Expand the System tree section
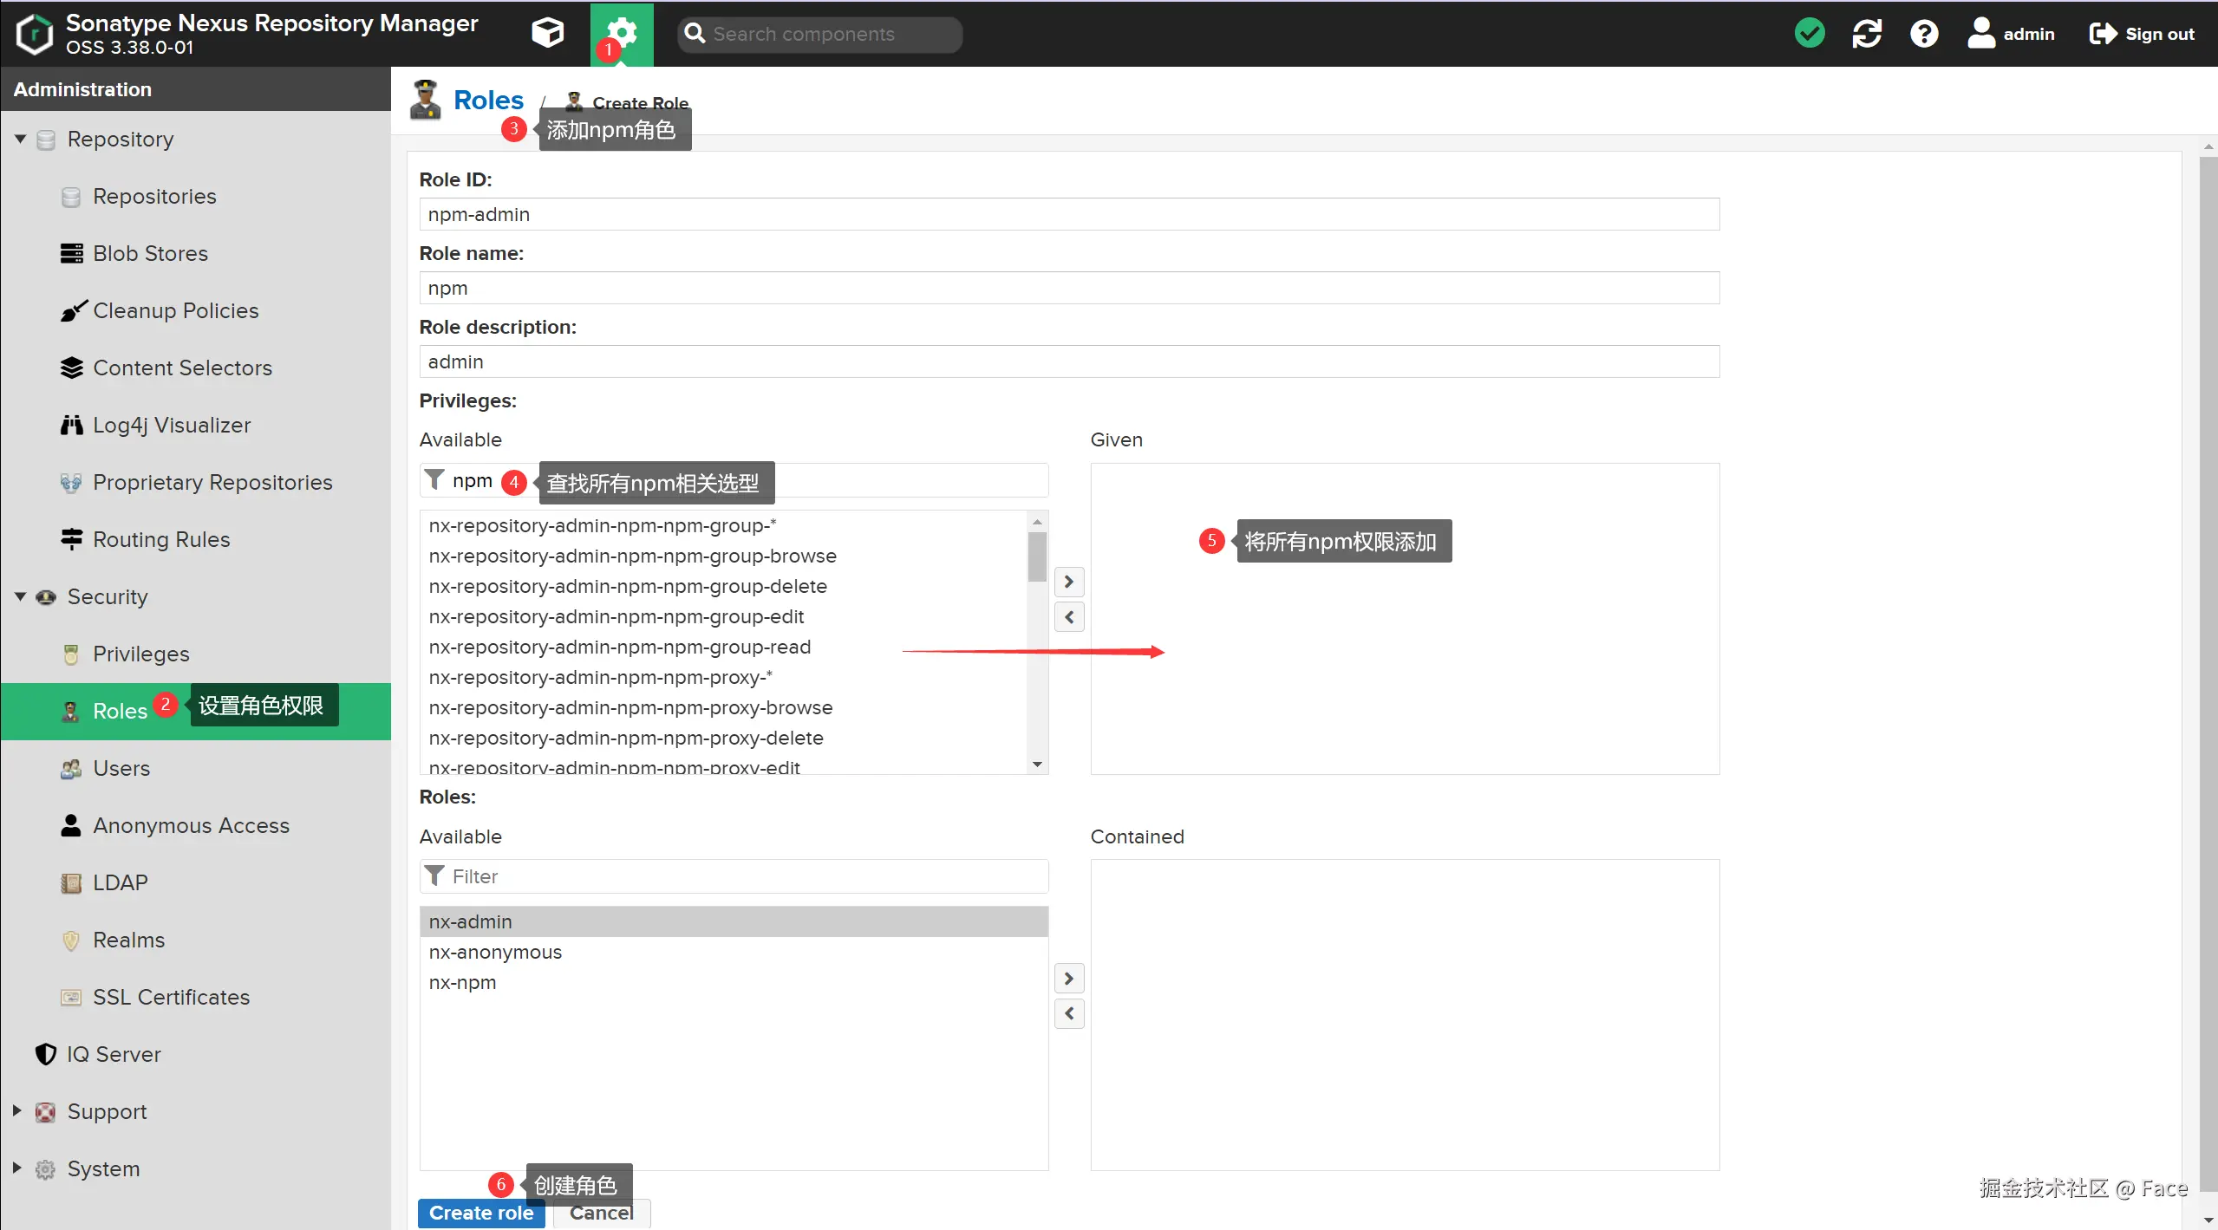 [x=16, y=1168]
